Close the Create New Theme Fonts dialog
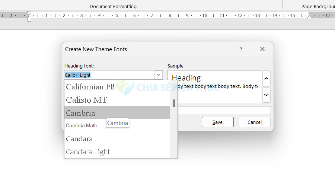The height and width of the screenshot is (171, 335). [262, 49]
